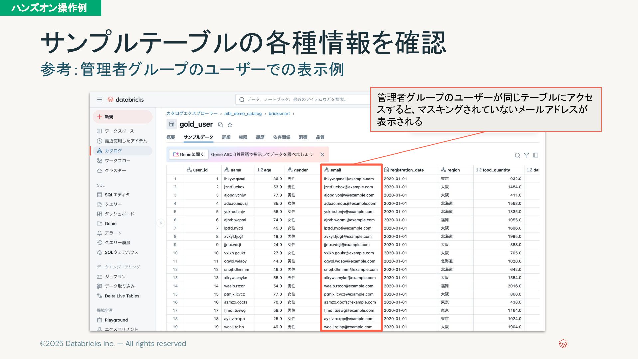Switch to the 権限 tab
Screen dimensions: 638x359
point(243,137)
